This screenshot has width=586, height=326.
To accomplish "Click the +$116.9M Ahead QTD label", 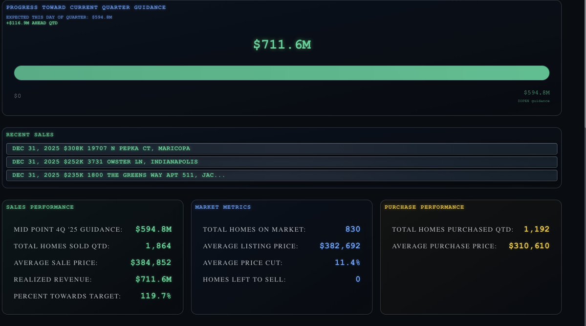I will click(32, 23).
